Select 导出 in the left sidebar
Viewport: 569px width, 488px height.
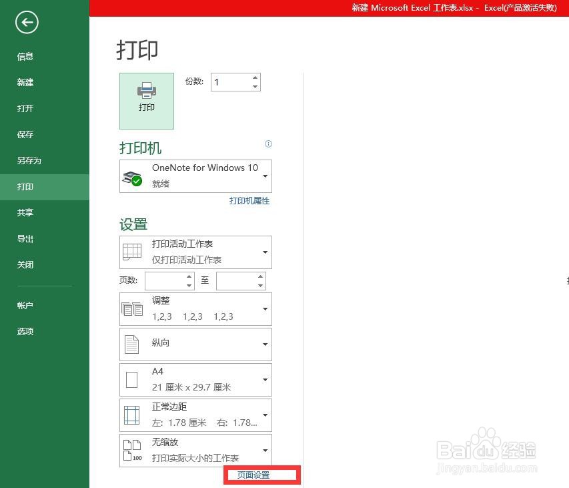click(25, 238)
